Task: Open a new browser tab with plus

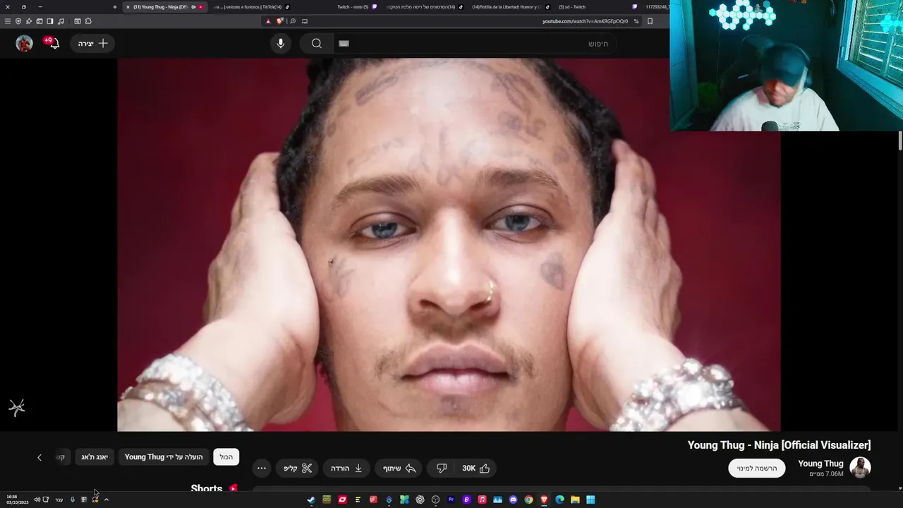Action: 115,7
